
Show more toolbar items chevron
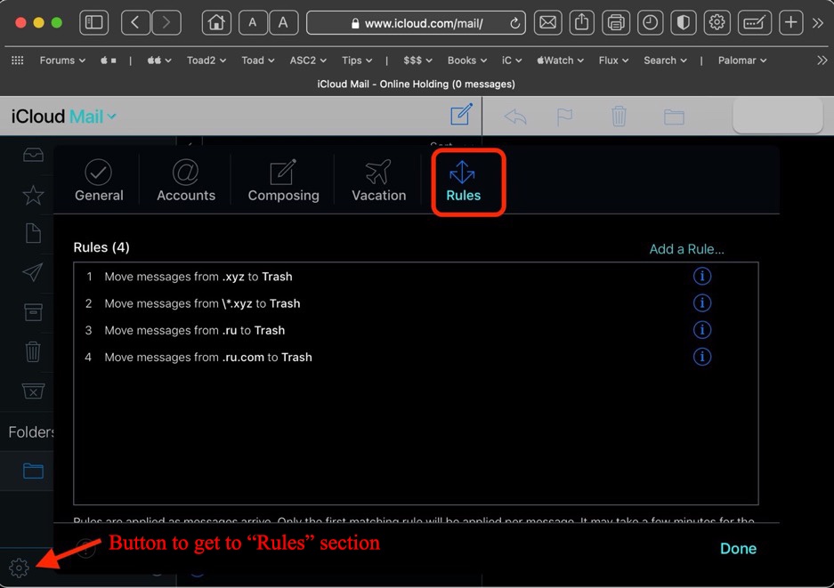click(818, 23)
